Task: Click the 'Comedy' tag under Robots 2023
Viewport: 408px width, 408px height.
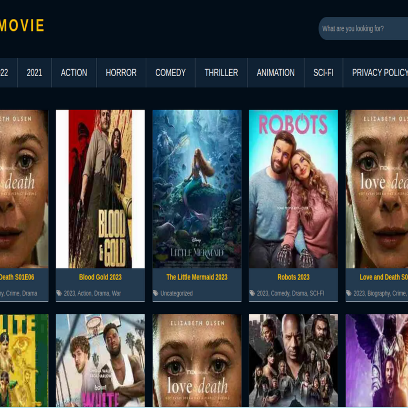Action: tap(280, 293)
